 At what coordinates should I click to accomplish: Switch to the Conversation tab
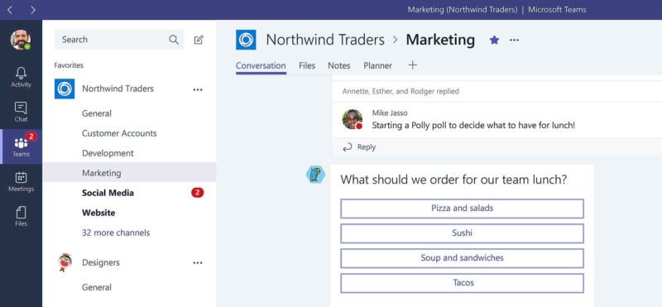(x=261, y=66)
